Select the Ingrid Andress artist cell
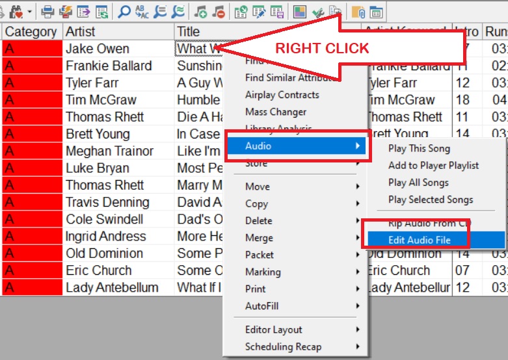Screen dimensions: 508x360 (118, 237)
